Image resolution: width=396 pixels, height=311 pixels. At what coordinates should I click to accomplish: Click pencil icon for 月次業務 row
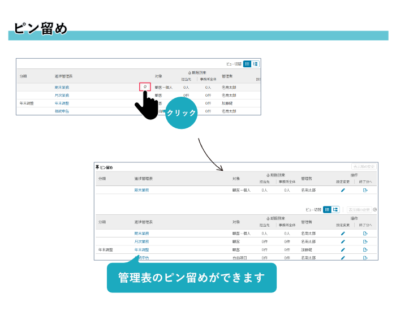coord(343,241)
